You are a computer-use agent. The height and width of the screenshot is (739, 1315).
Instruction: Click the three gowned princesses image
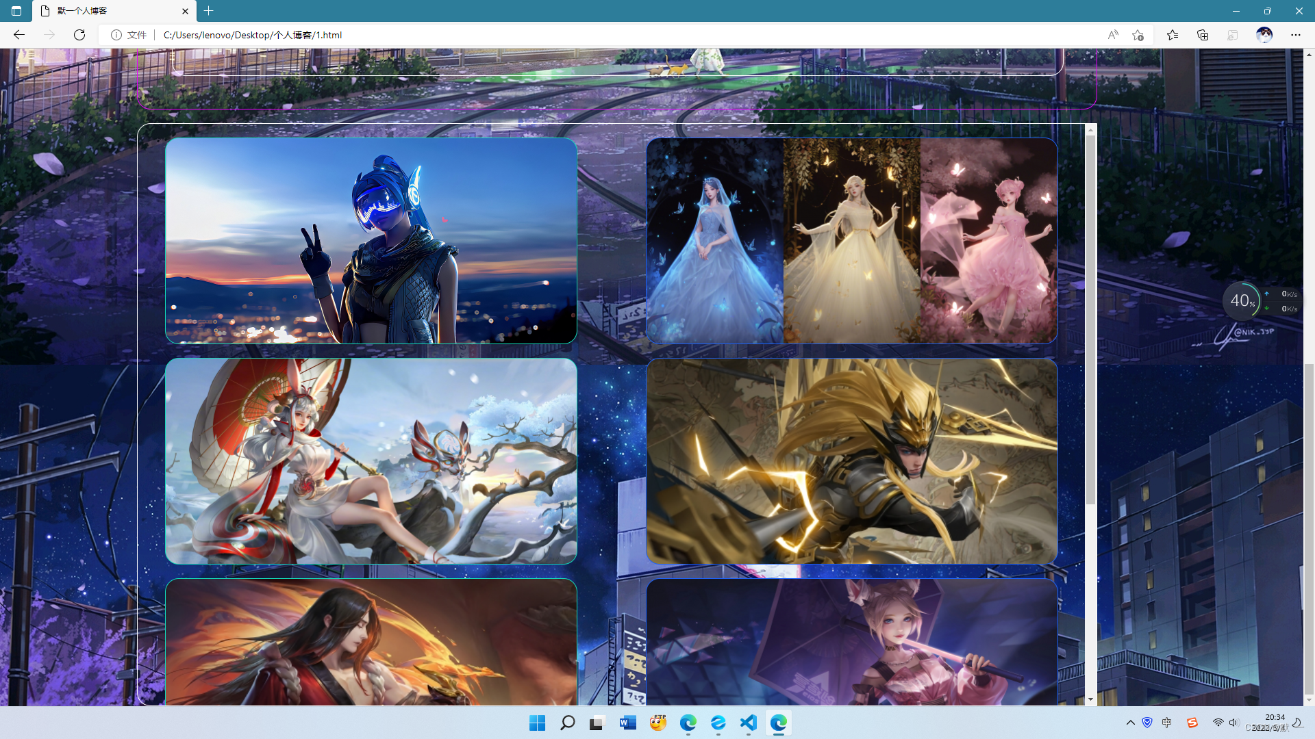[852, 241]
